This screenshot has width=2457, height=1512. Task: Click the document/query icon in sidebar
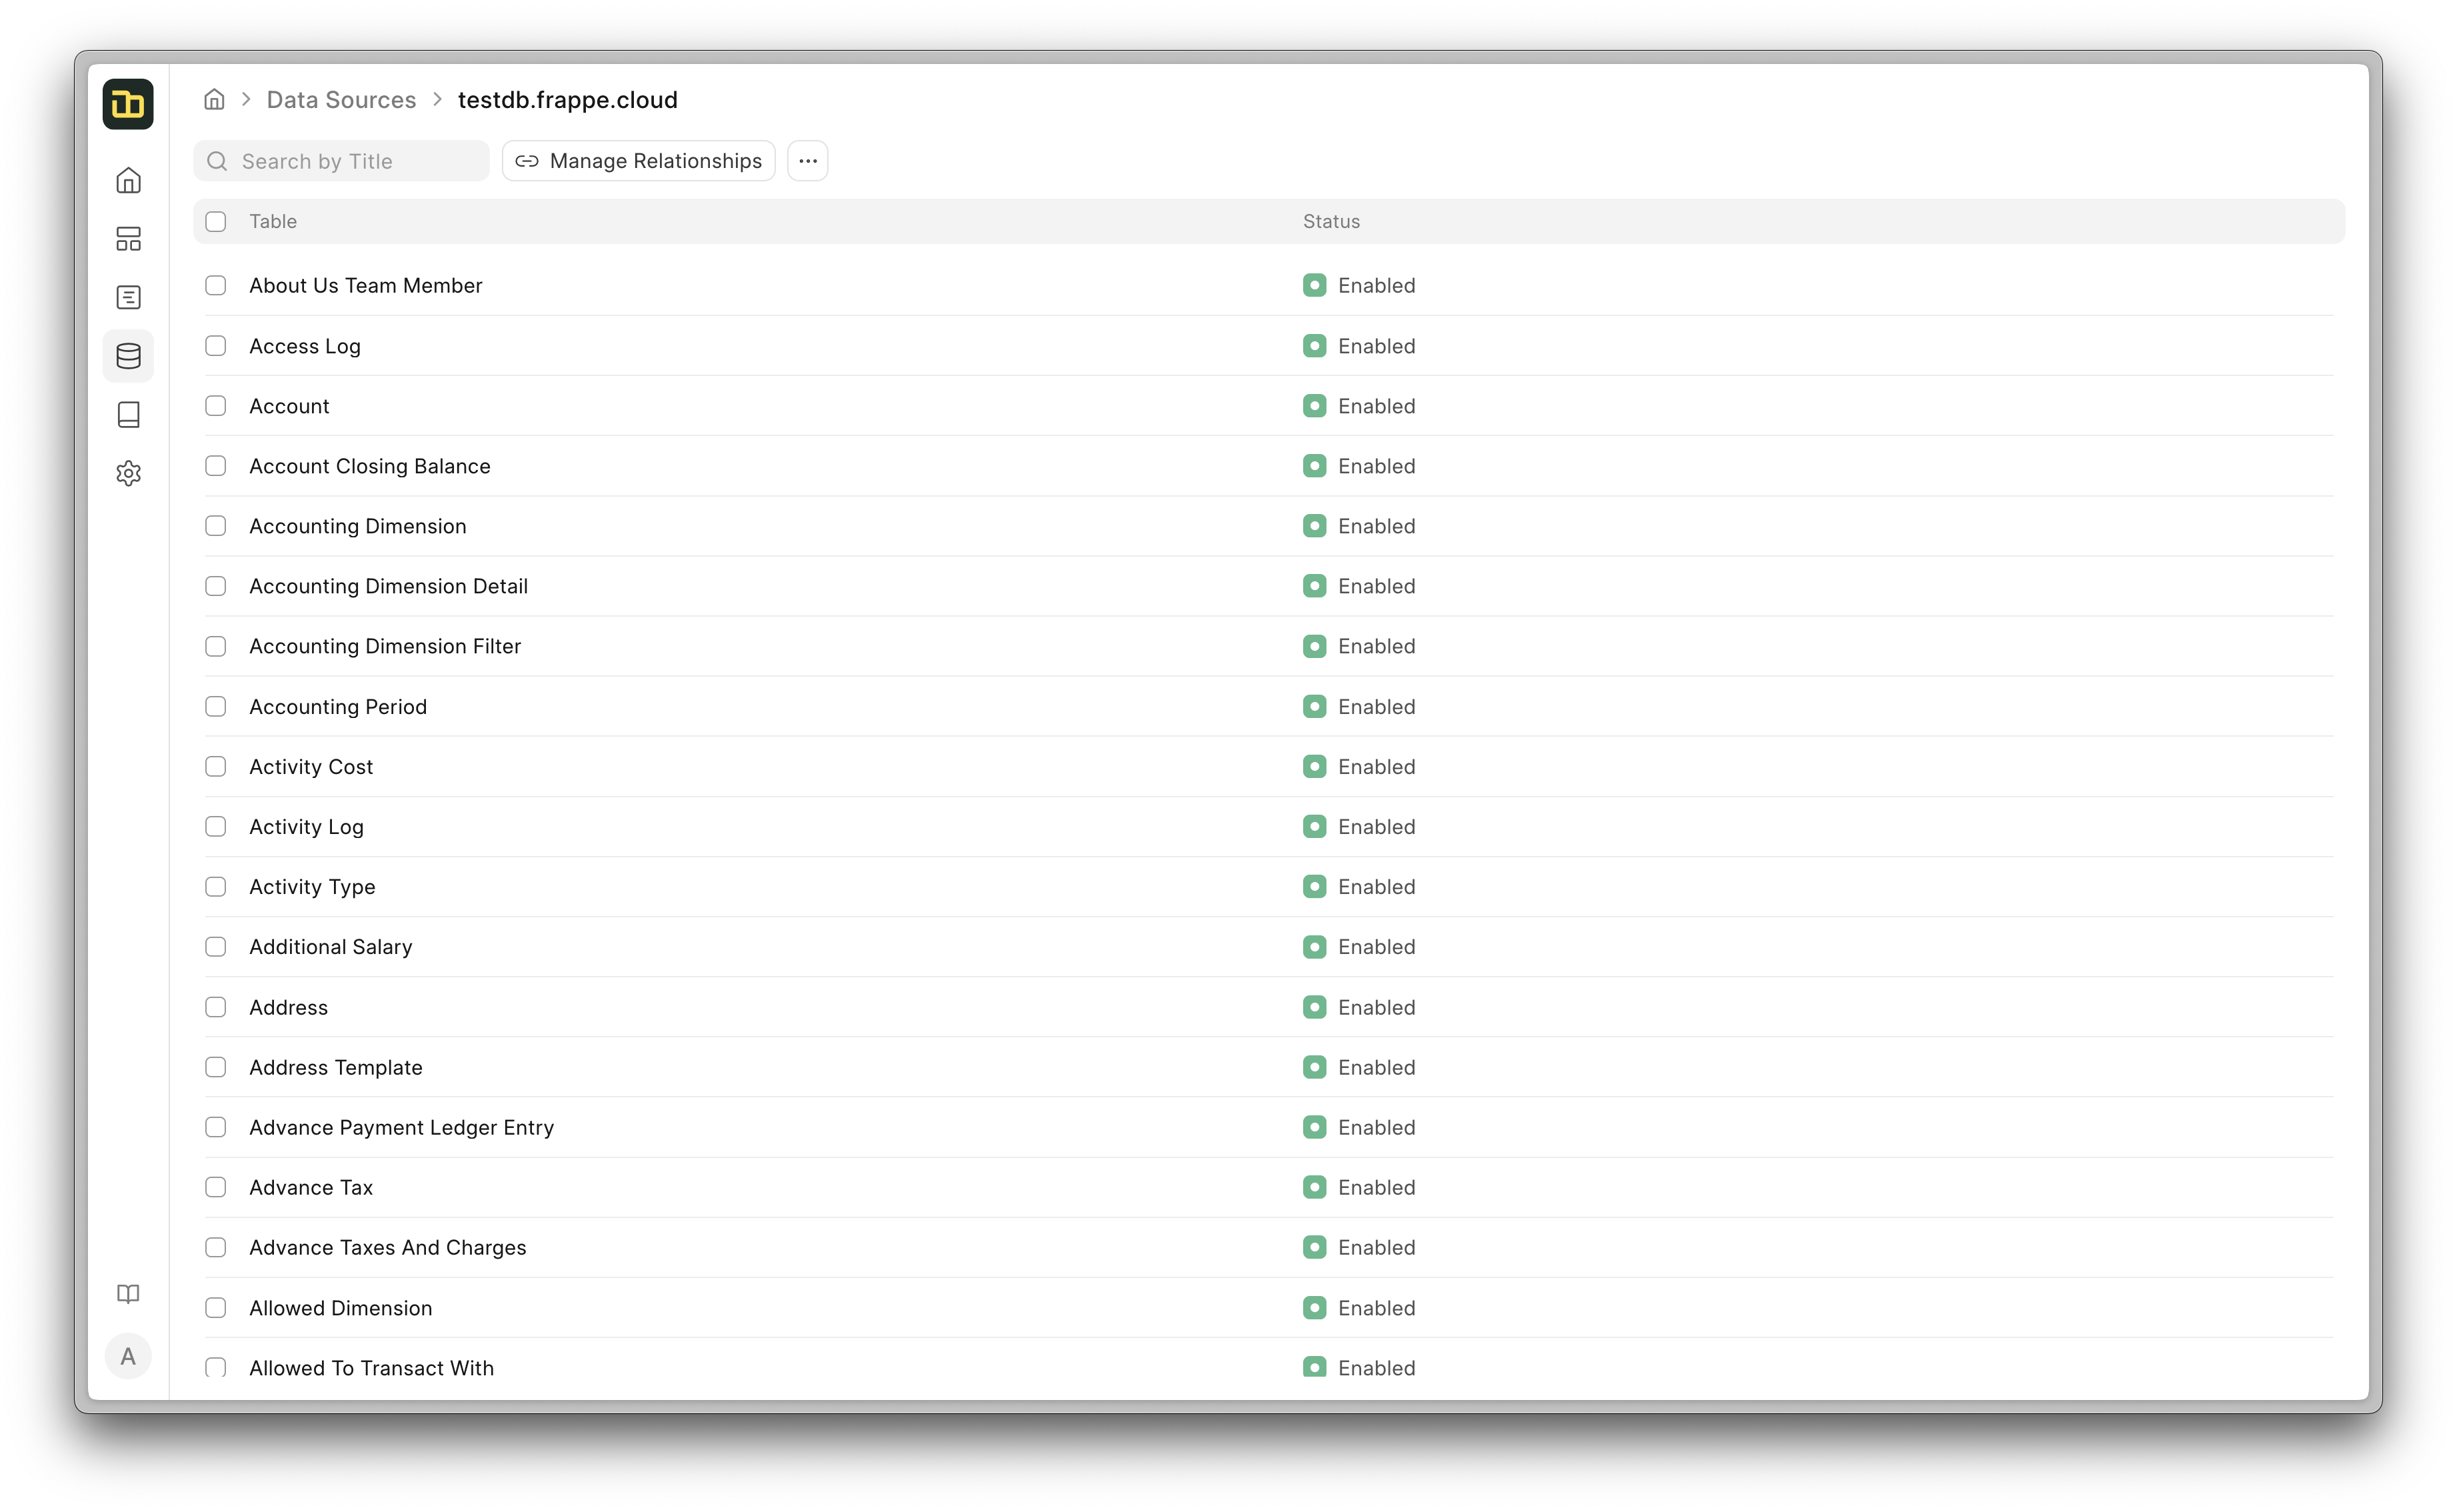[131, 297]
